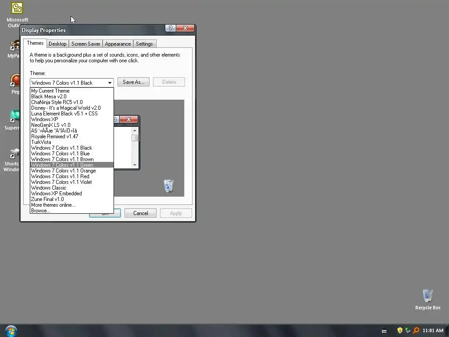
Task: Click preview window scrollbar up arrow
Action: click(135, 130)
